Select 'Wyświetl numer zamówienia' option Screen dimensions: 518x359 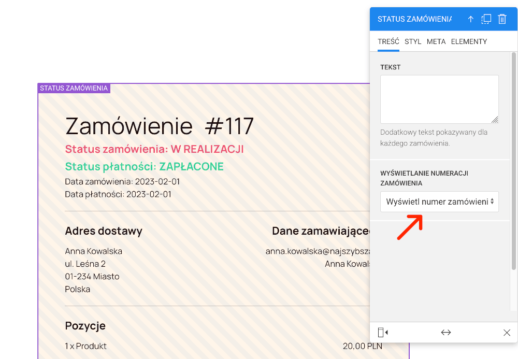point(439,202)
